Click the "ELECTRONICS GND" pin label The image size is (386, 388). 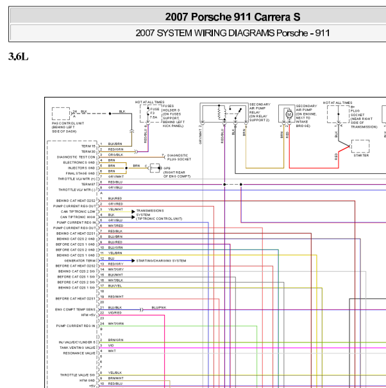coord(79,162)
